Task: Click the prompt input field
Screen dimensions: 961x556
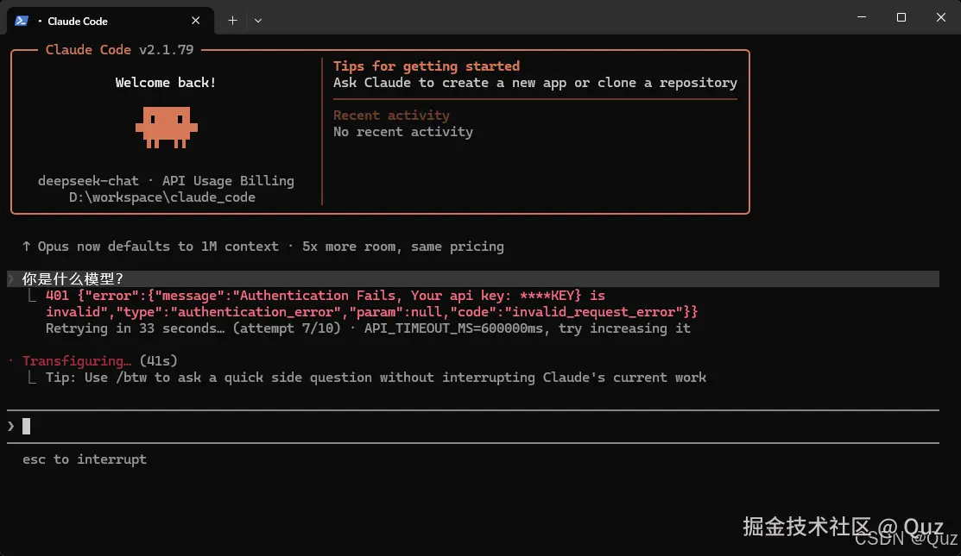Action: point(472,427)
